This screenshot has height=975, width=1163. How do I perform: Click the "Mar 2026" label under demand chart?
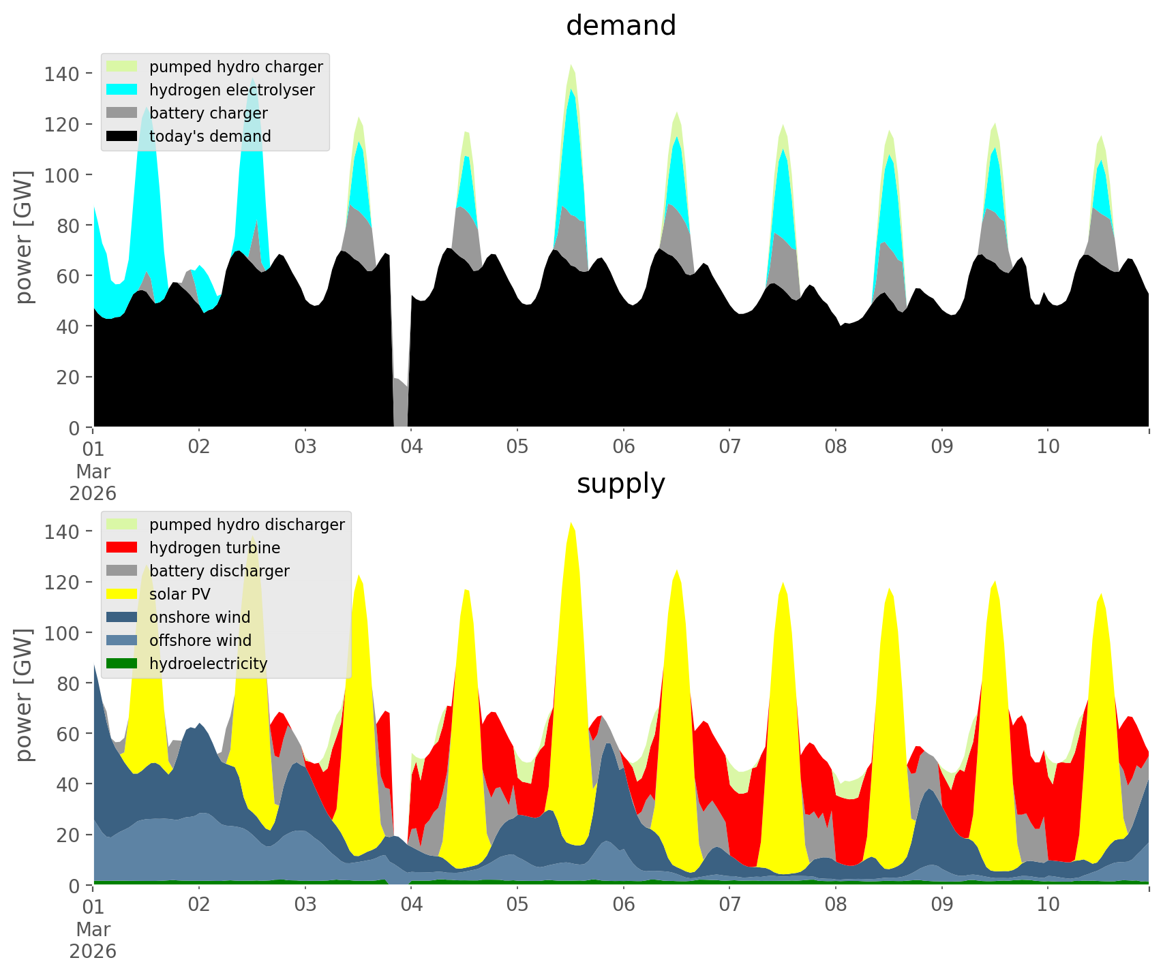(x=93, y=482)
